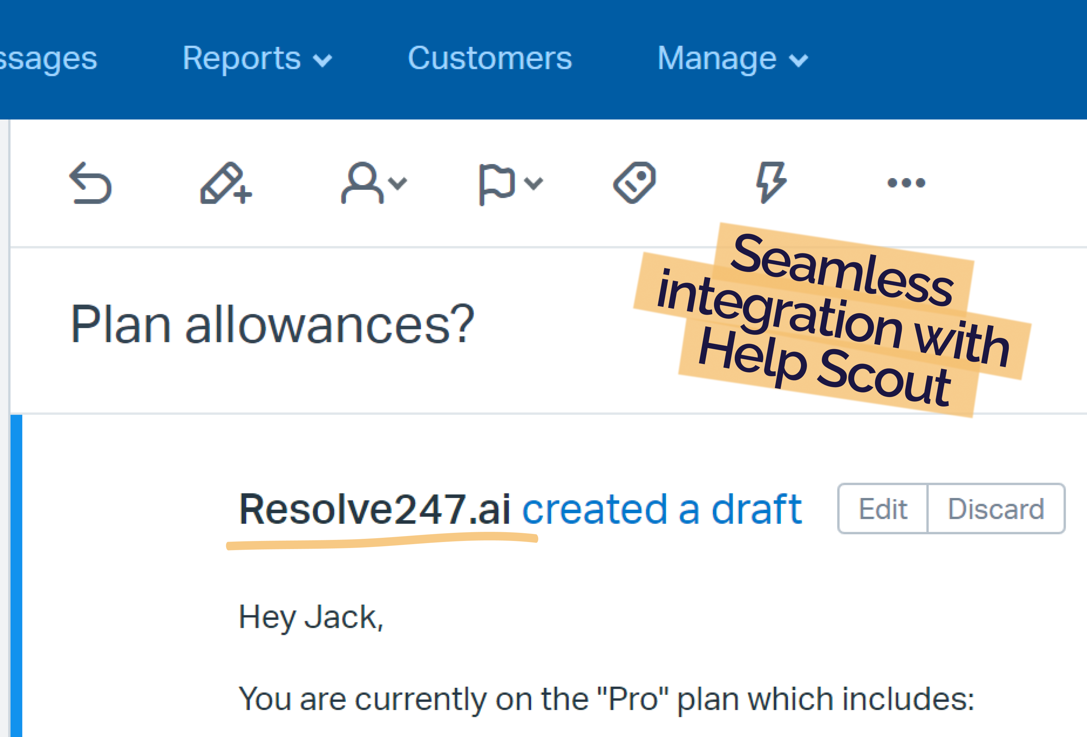Image resolution: width=1087 pixels, height=737 pixels.
Task: Expand the assignee dropdown chevron
Action: (x=398, y=183)
